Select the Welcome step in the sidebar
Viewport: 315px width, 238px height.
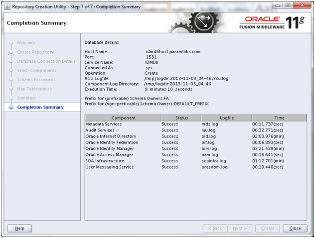(26, 43)
